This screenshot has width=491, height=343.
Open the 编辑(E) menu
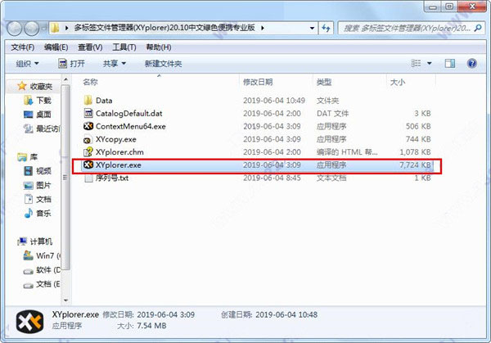[56, 47]
